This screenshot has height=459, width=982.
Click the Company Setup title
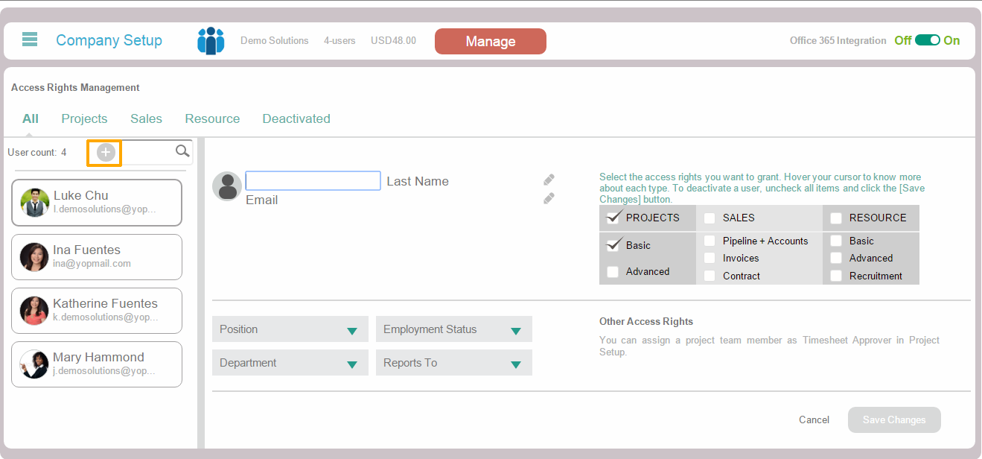click(x=109, y=40)
